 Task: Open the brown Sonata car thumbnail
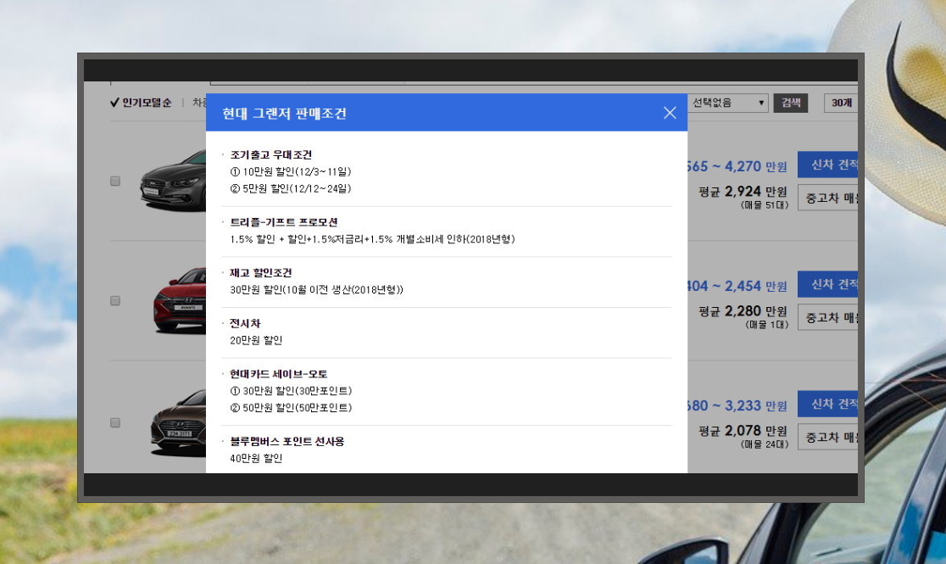pos(178,422)
